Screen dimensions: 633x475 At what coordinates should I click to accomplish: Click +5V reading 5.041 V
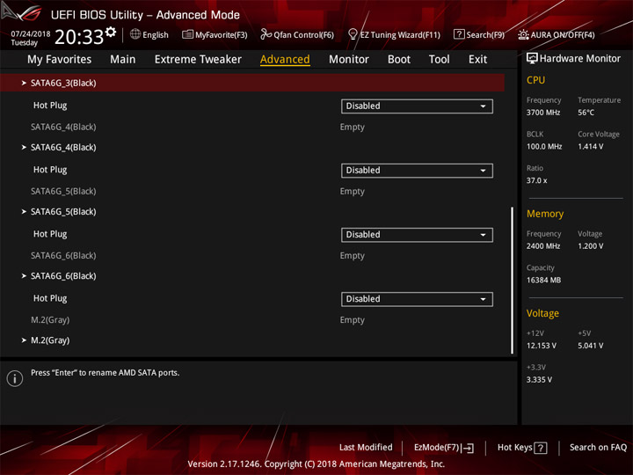click(x=590, y=346)
